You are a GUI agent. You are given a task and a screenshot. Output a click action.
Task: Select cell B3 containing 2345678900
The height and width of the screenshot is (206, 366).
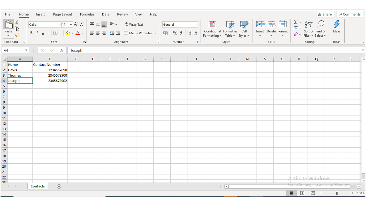coord(50,75)
